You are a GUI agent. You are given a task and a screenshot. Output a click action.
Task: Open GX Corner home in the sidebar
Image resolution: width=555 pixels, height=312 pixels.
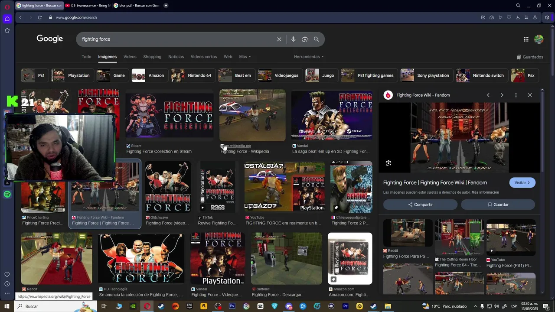(7, 19)
